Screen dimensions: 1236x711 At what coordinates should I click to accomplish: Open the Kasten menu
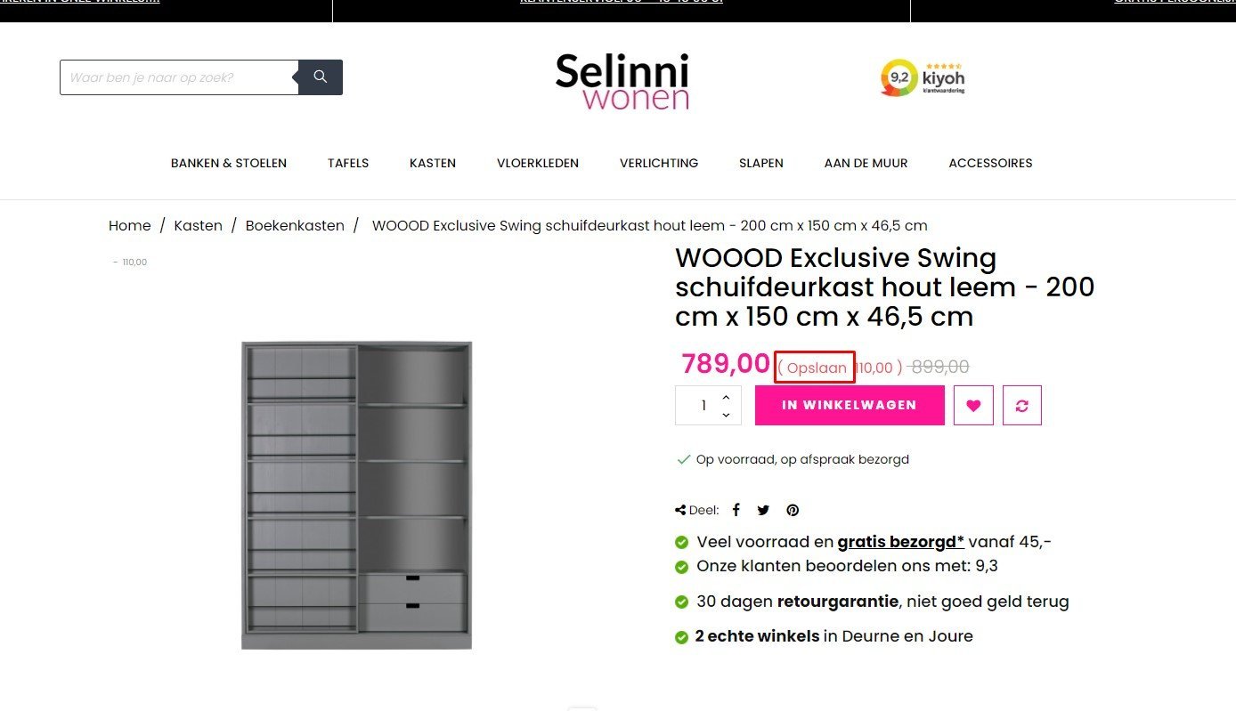click(x=433, y=163)
